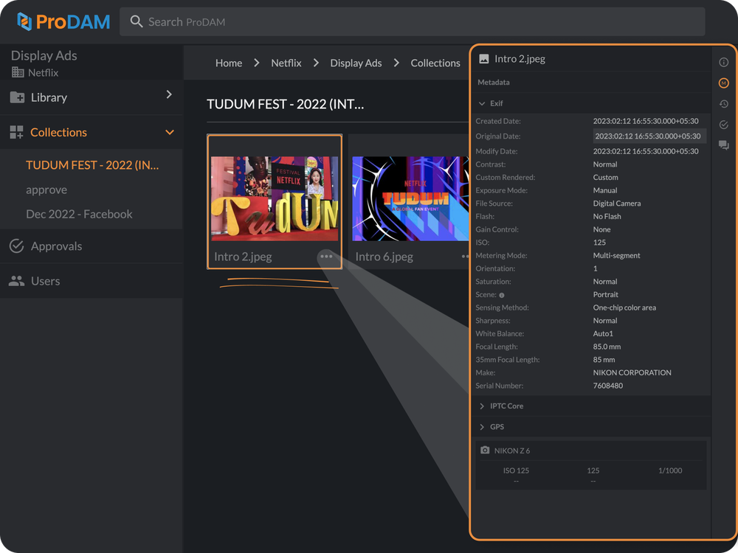
Task: Click the search magnifier icon
Action: (x=137, y=21)
